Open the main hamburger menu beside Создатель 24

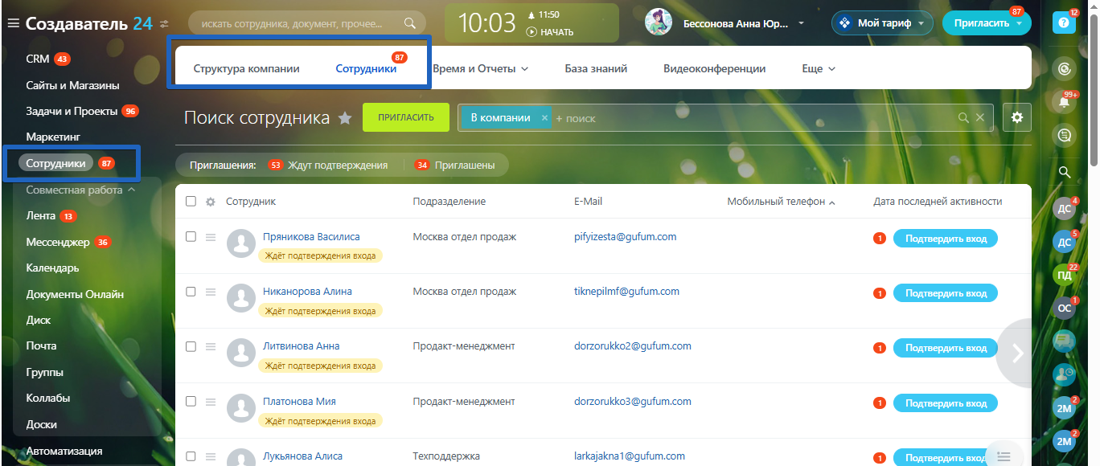[x=13, y=23]
